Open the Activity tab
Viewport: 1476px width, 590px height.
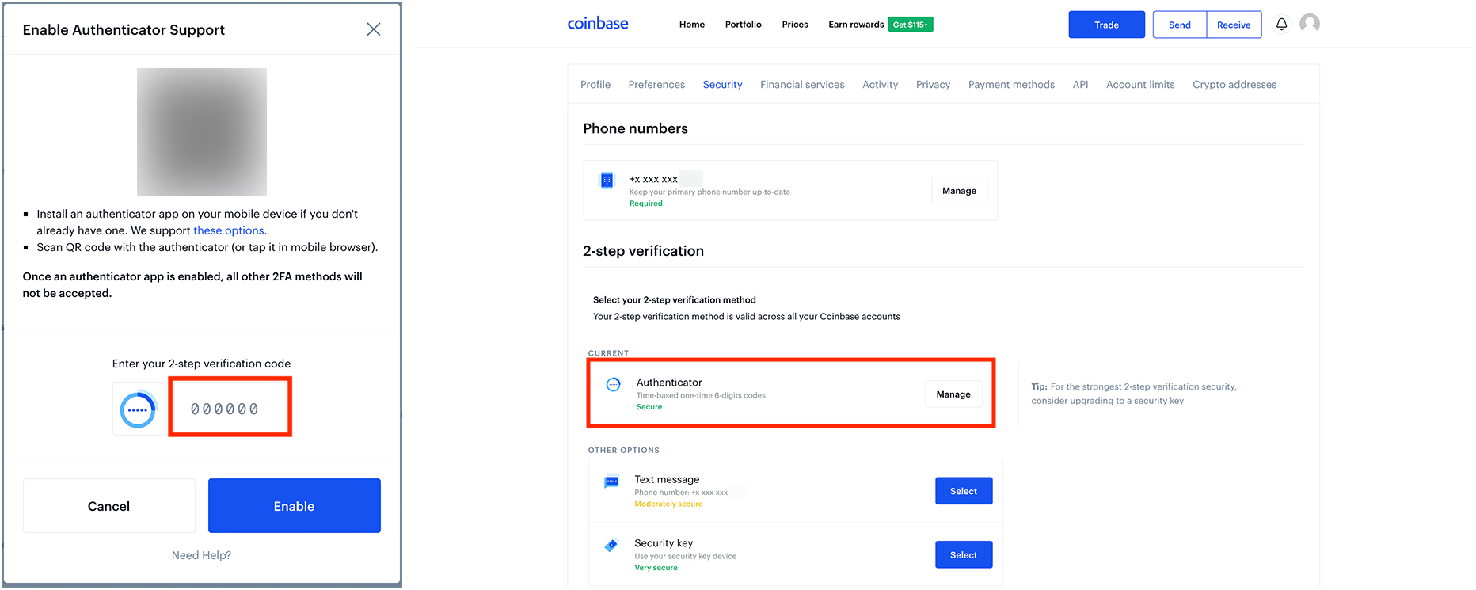pos(881,85)
